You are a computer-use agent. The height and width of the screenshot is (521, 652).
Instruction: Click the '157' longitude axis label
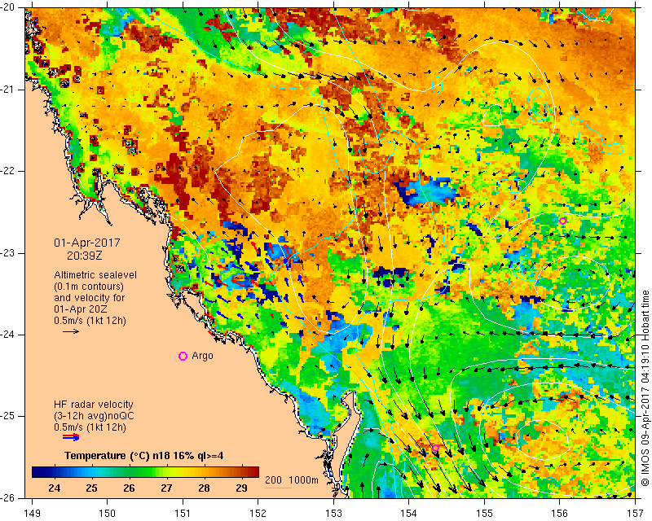click(635, 514)
